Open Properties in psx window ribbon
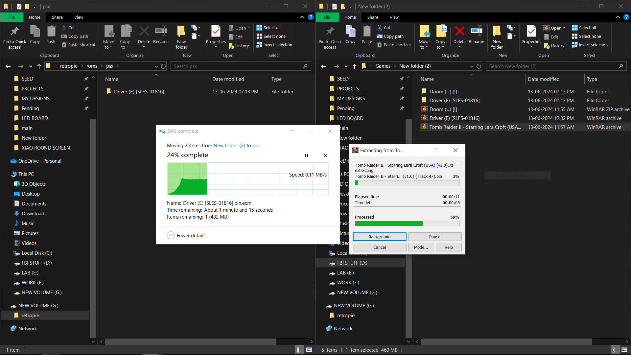The image size is (631, 355). click(x=216, y=36)
